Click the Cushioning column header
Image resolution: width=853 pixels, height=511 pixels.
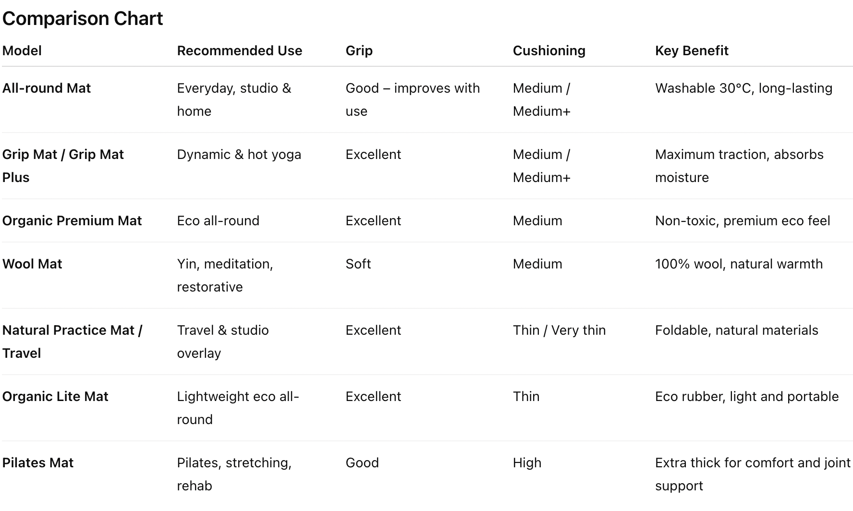point(548,50)
